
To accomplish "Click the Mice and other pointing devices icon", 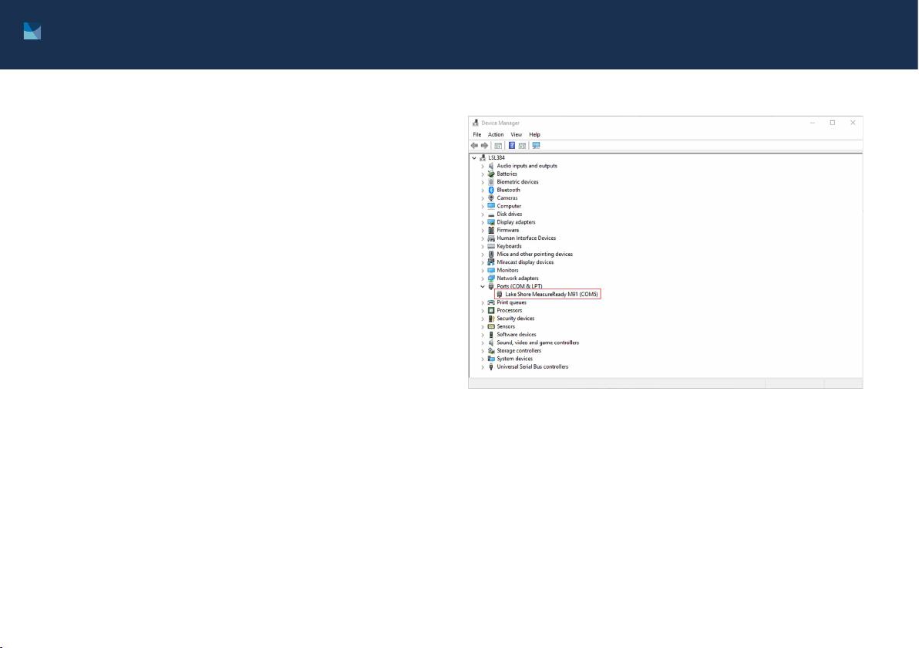I will click(x=491, y=255).
